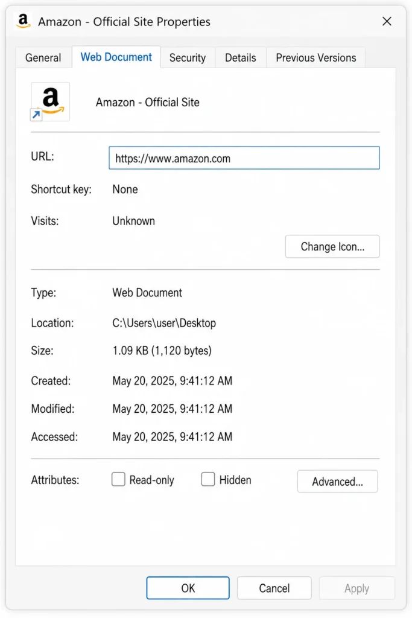Click into the URL input field
The width and height of the screenshot is (412, 618).
244,158
